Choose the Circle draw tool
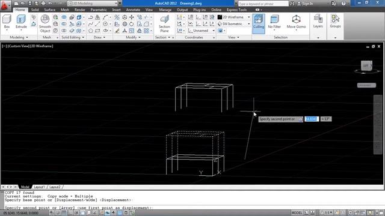 click(105, 24)
